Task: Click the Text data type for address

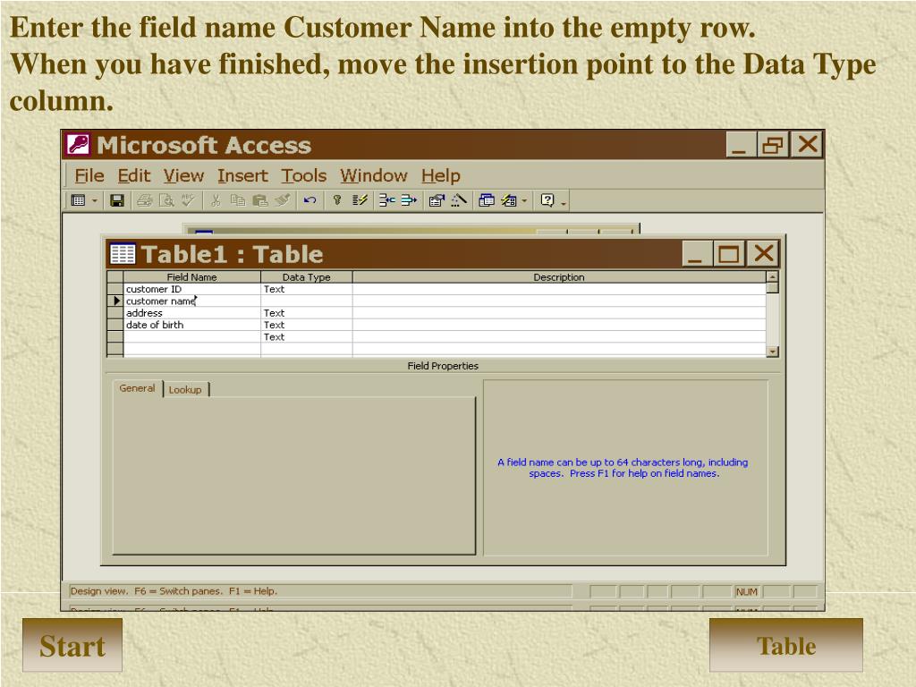Action: 307,313
